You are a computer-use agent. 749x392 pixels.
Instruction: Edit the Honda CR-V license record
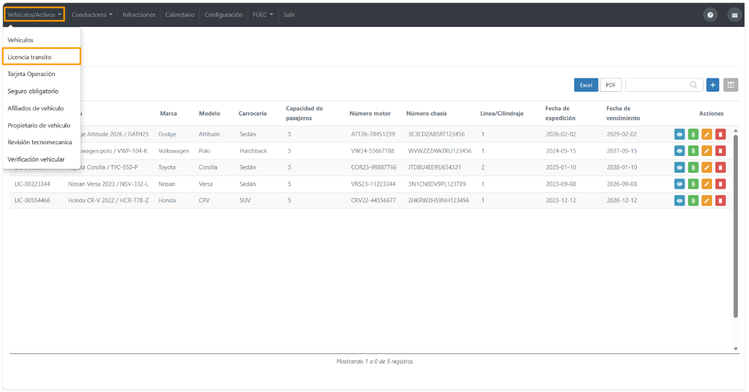[x=707, y=200]
